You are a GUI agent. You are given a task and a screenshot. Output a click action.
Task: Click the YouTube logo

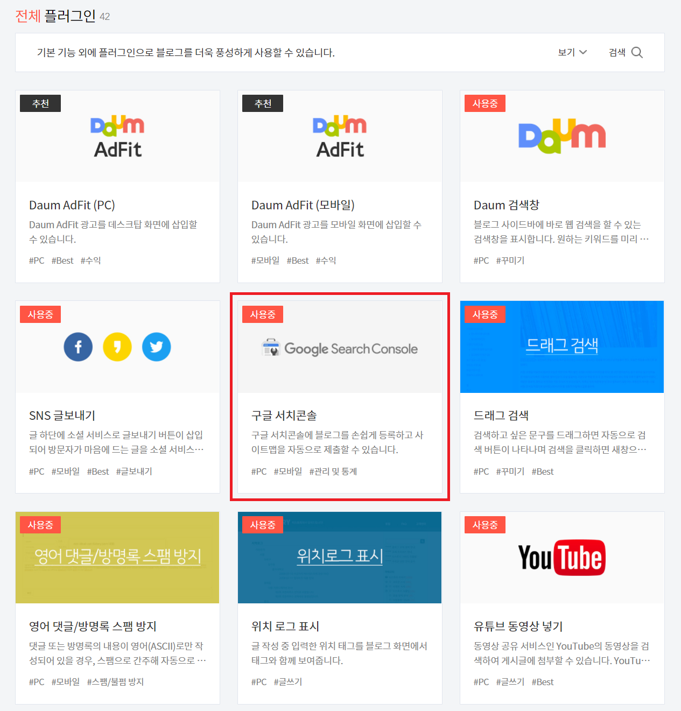click(562, 558)
